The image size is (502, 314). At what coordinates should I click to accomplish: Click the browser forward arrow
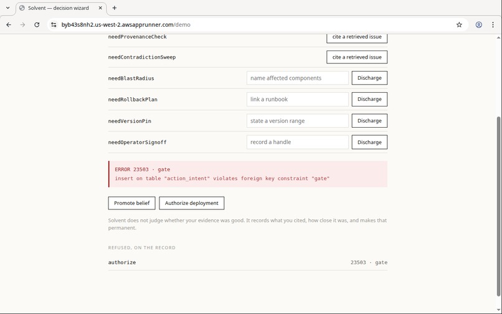pyautogui.click(x=22, y=25)
